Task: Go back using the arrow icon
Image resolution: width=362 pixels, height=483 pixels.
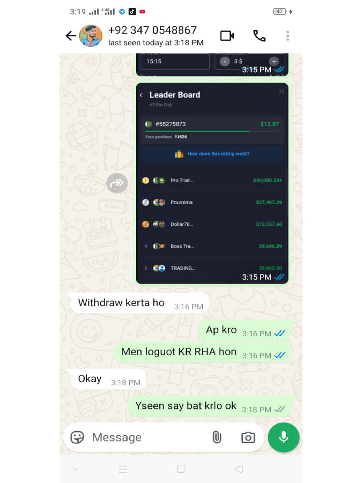Action: pyautogui.click(x=71, y=36)
